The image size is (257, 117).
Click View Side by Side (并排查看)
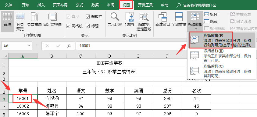tap(241, 14)
